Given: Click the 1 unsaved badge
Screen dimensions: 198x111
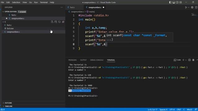Looking at the screenshot, I should pos(22,12).
